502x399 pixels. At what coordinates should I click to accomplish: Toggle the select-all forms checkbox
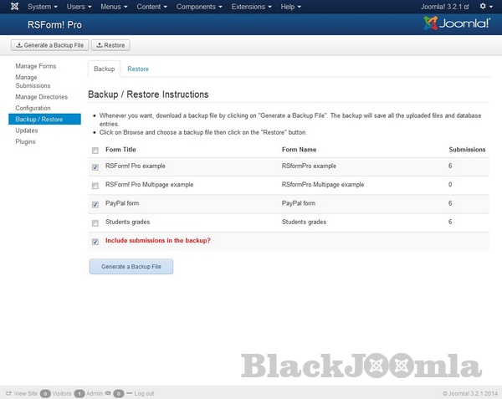pos(95,151)
